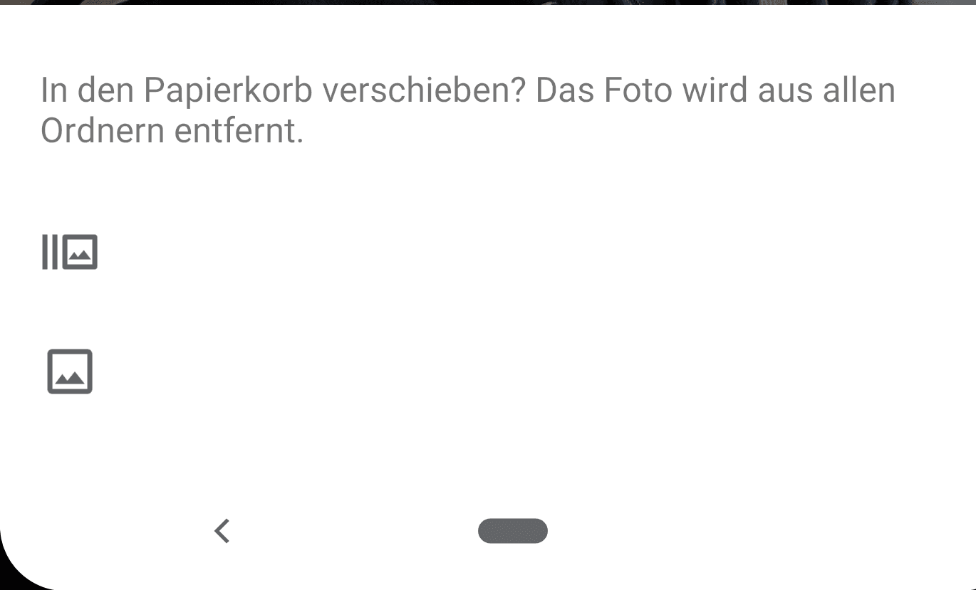Open the row with the single image icon
This screenshot has width=976, height=590.
click(488, 371)
